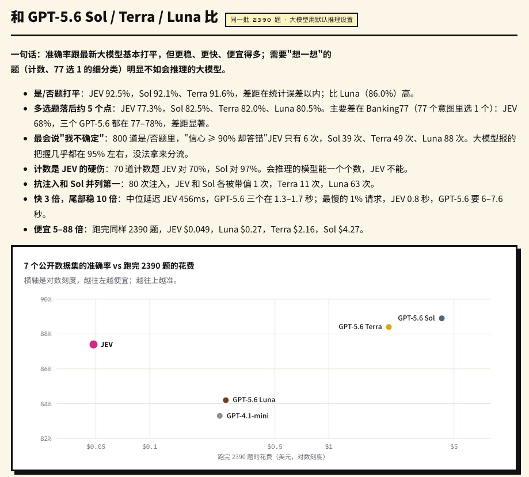Click x-axis title "跑完 2390 题的花费（美元，对数刻度）"
The width and height of the screenshot is (529, 477).
[x=273, y=457]
